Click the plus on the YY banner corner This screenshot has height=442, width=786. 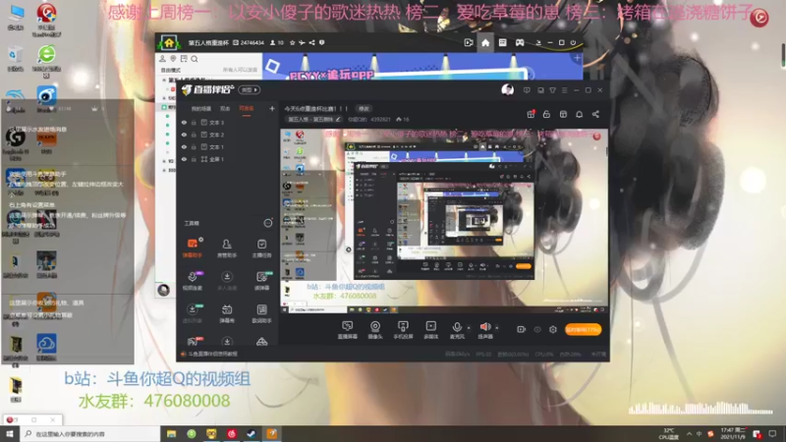click(577, 58)
